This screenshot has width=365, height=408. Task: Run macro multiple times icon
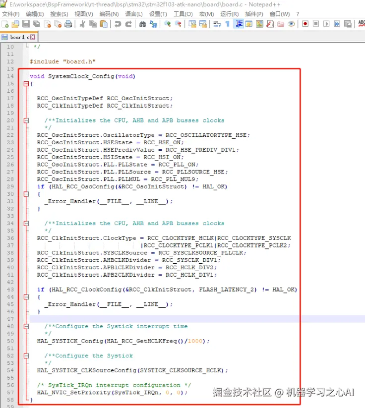(337, 24)
